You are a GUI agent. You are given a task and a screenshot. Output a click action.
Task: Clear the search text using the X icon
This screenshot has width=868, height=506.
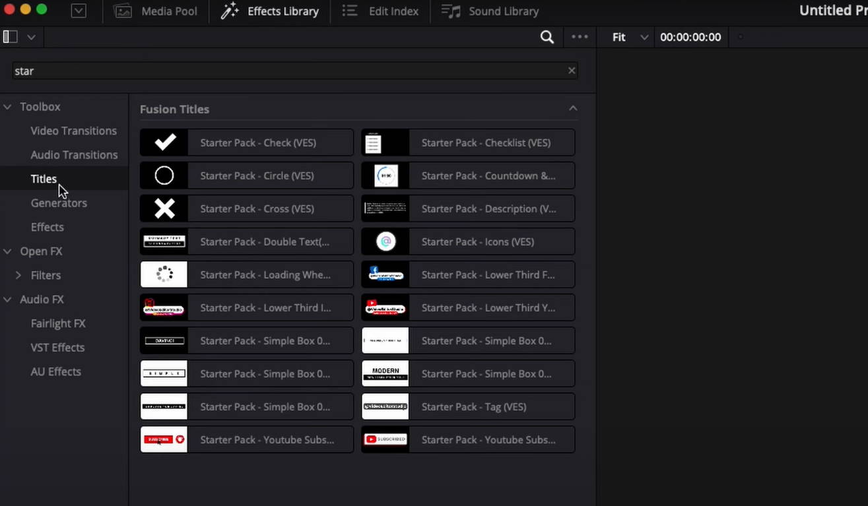click(571, 70)
